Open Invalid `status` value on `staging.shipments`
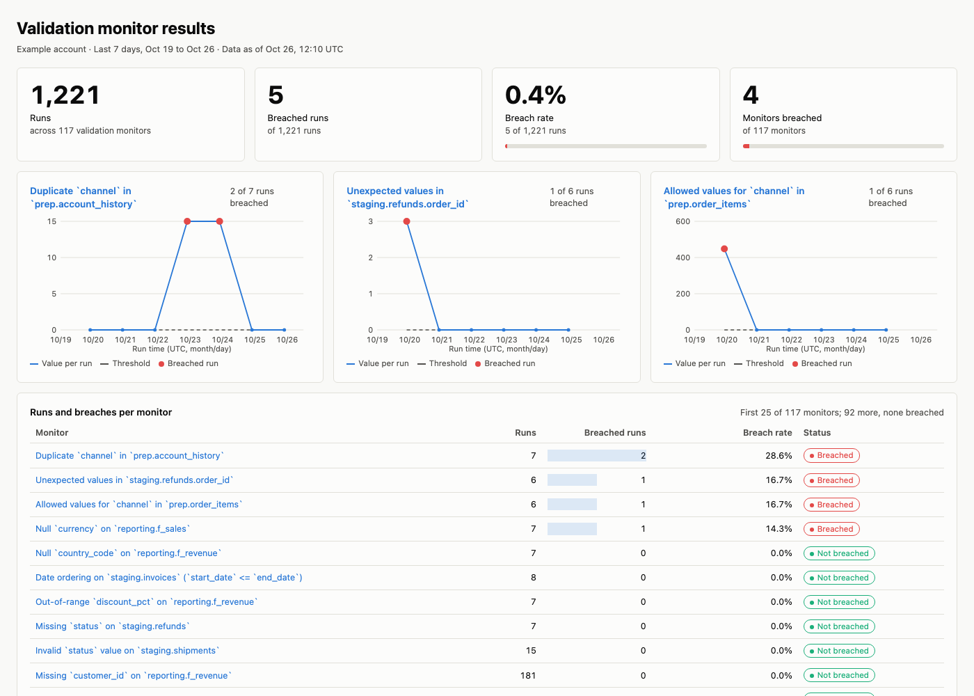Screen dimensions: 974x696 (x=127, y=651)
